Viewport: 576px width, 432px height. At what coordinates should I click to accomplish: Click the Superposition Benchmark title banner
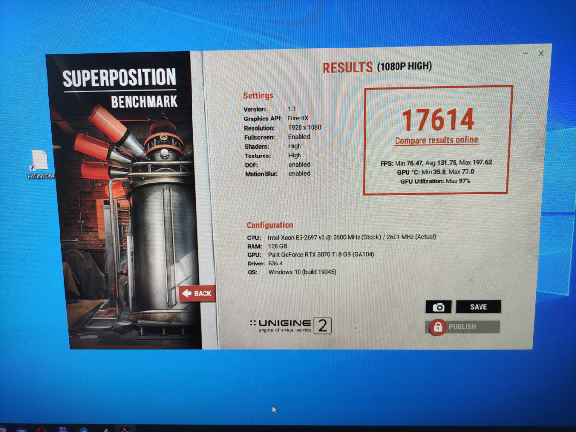120,87
